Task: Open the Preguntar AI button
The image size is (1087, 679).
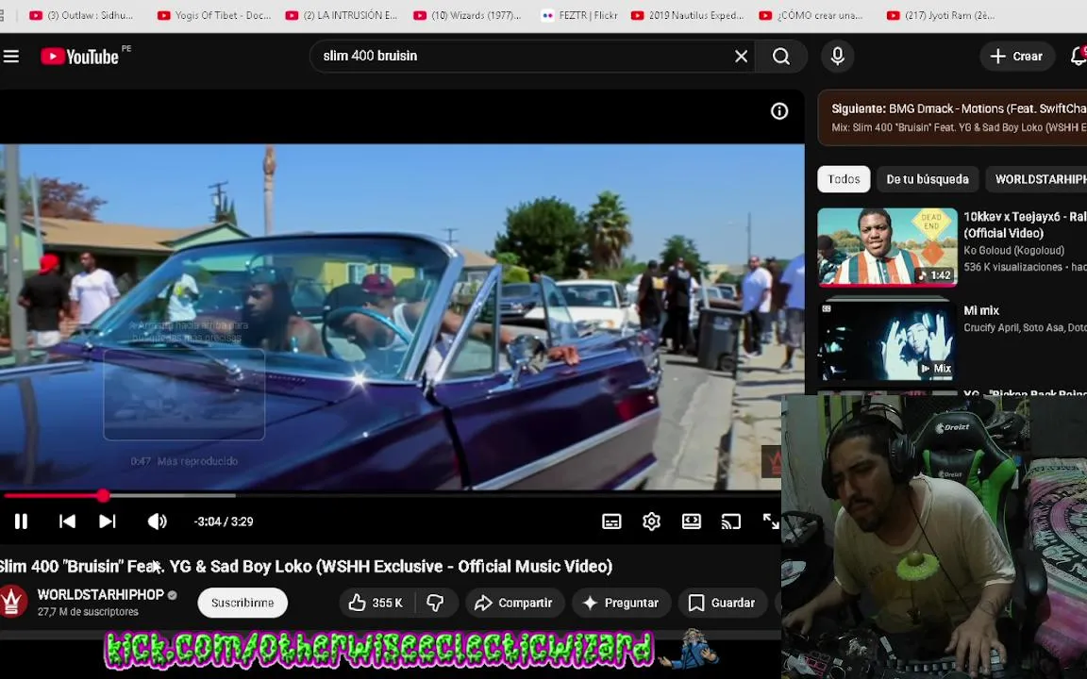Action: pyautogui.click(x=621, y=603)
